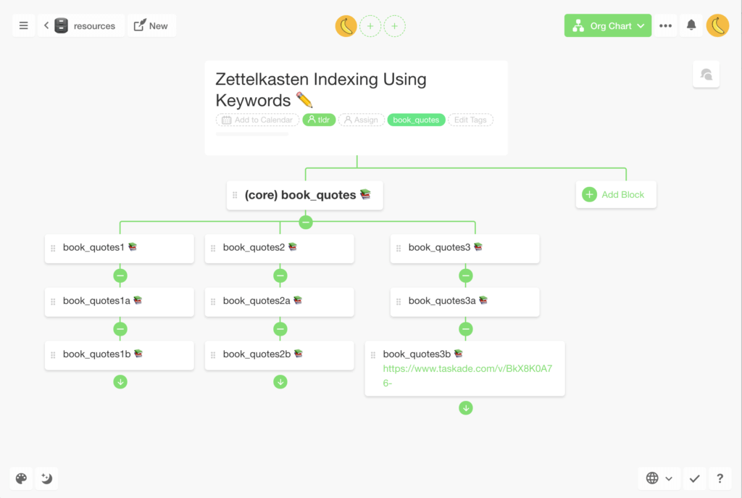This screenshot has height=498, width=742.
Task: Open help via the question mark icon
Action: (720, 478)
